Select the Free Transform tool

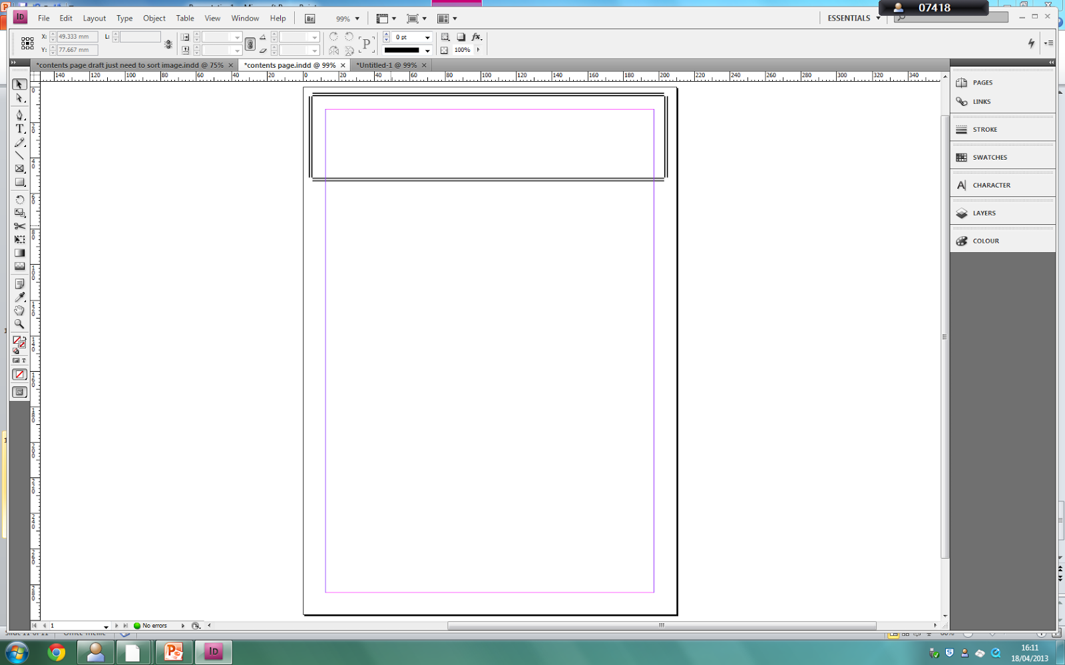click(19, 239)
